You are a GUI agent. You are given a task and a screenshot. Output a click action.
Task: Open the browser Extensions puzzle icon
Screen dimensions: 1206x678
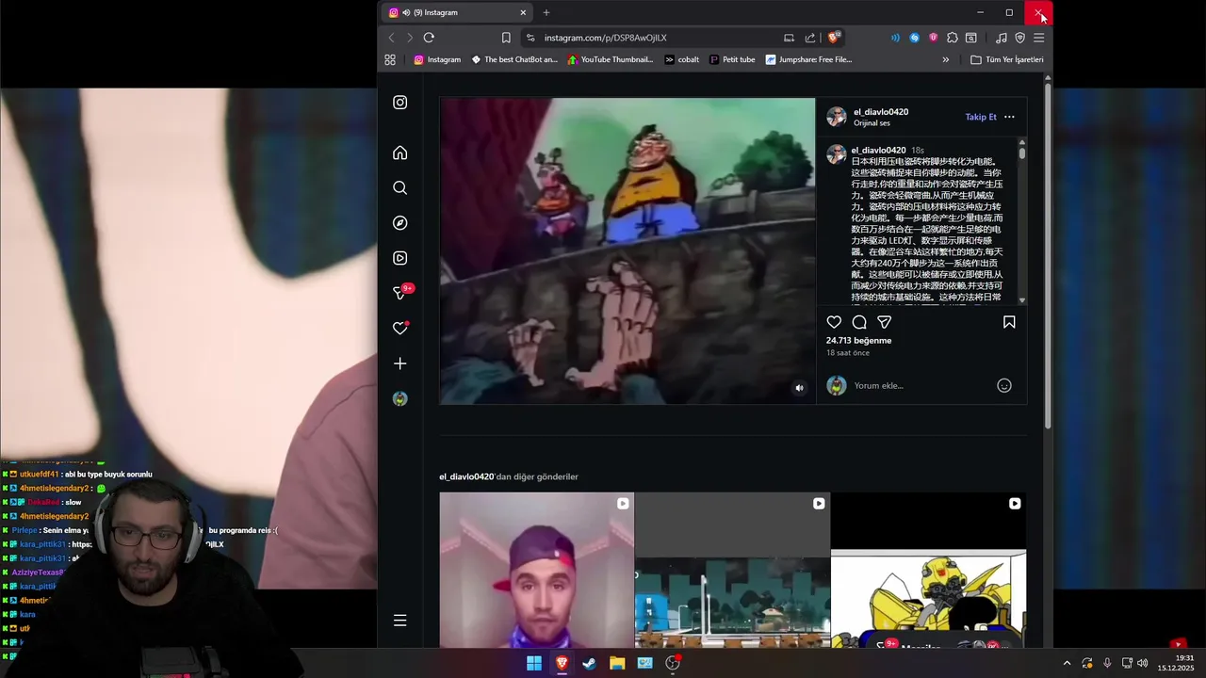click(953, 38)
